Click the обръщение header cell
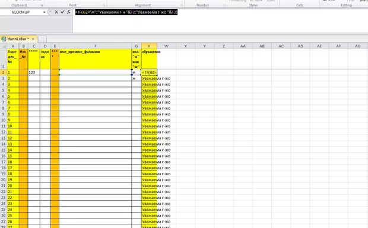368x228 pixels. point(149,59)
